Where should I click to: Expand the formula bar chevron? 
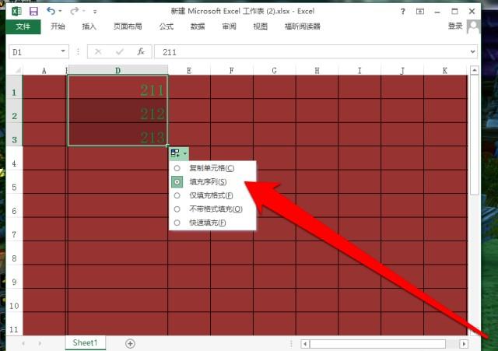(x=473, y=51)
